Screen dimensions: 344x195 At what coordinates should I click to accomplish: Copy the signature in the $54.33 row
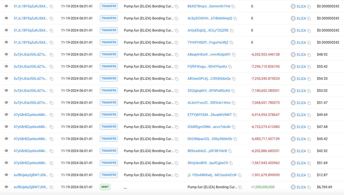[x=52, y=79]
